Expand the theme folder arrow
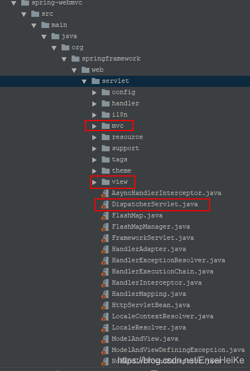 pyautogui.click(x=95, y=171)
